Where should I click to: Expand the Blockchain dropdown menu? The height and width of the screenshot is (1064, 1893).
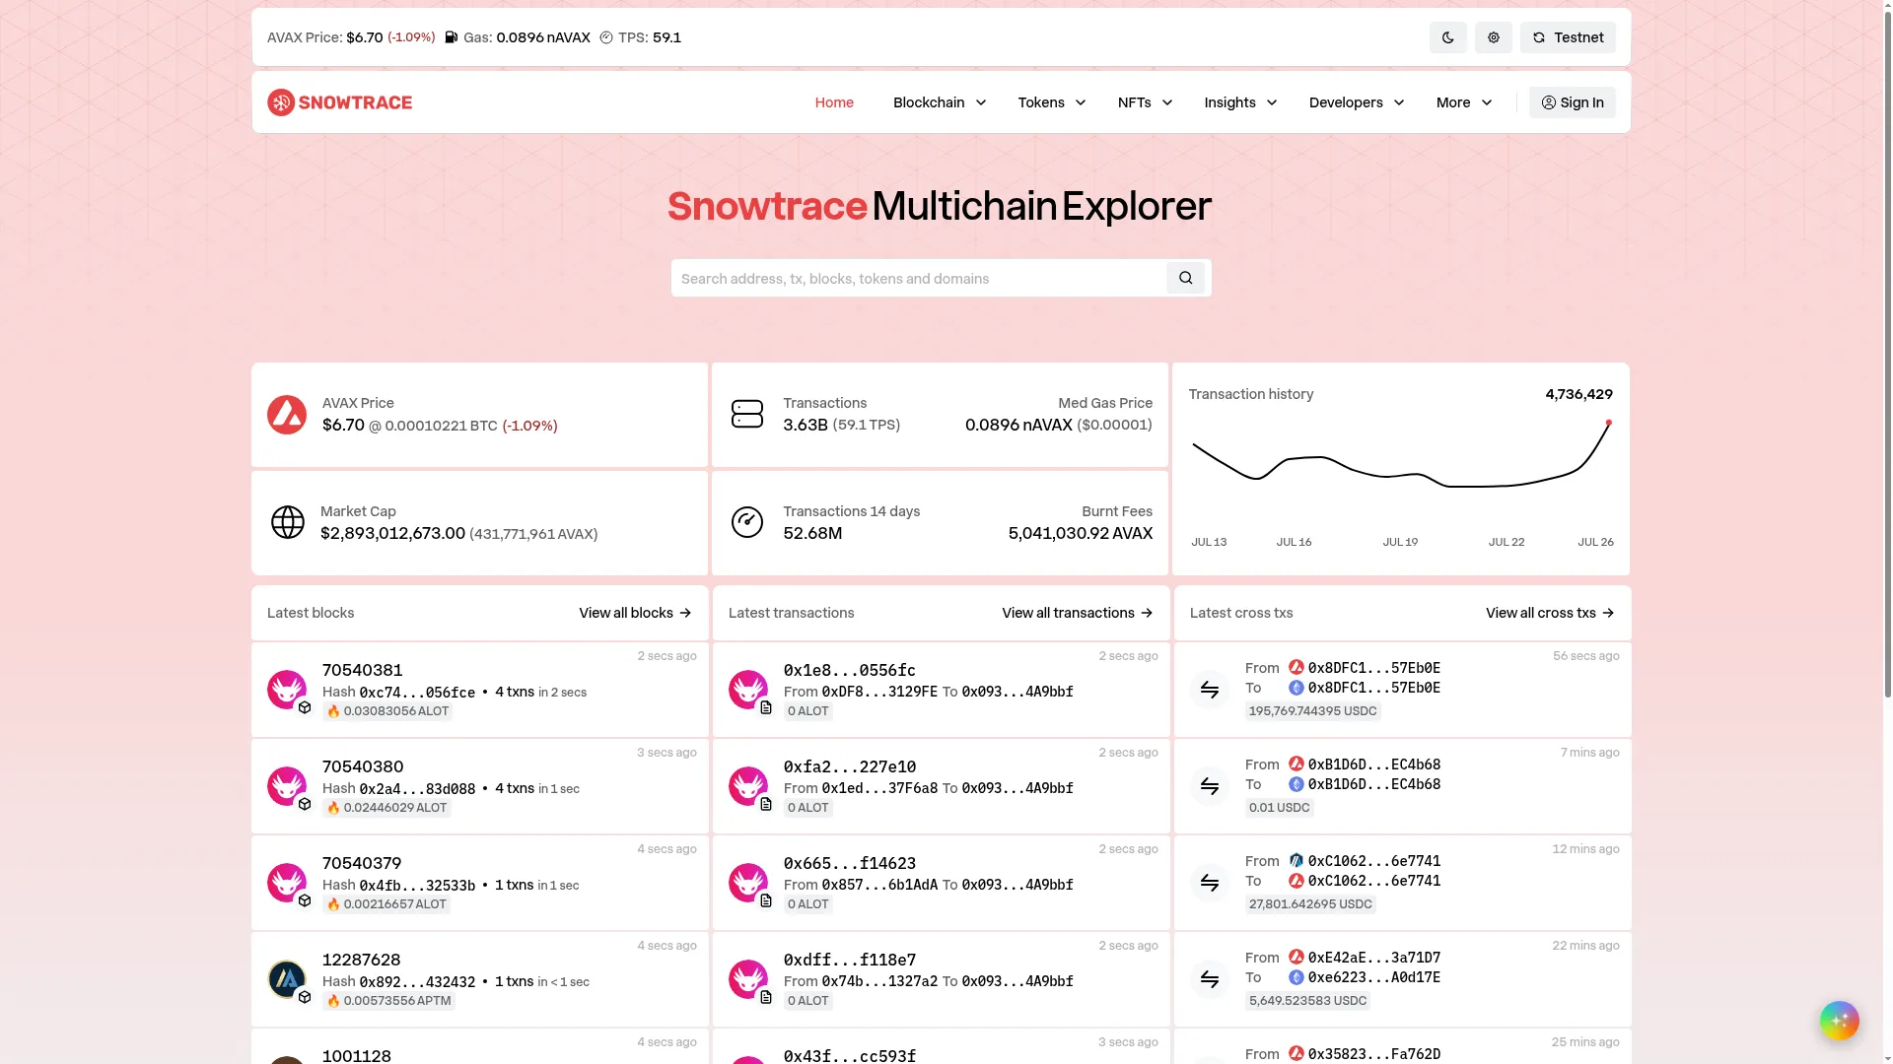click(x=940, y=102)
